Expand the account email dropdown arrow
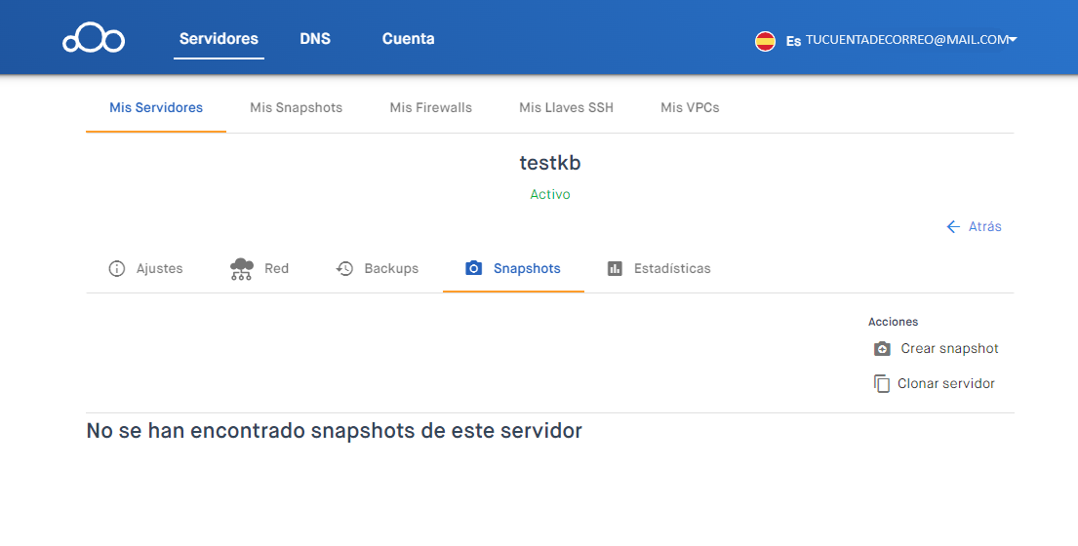The image size is (1078, 546). [1013, 40]
